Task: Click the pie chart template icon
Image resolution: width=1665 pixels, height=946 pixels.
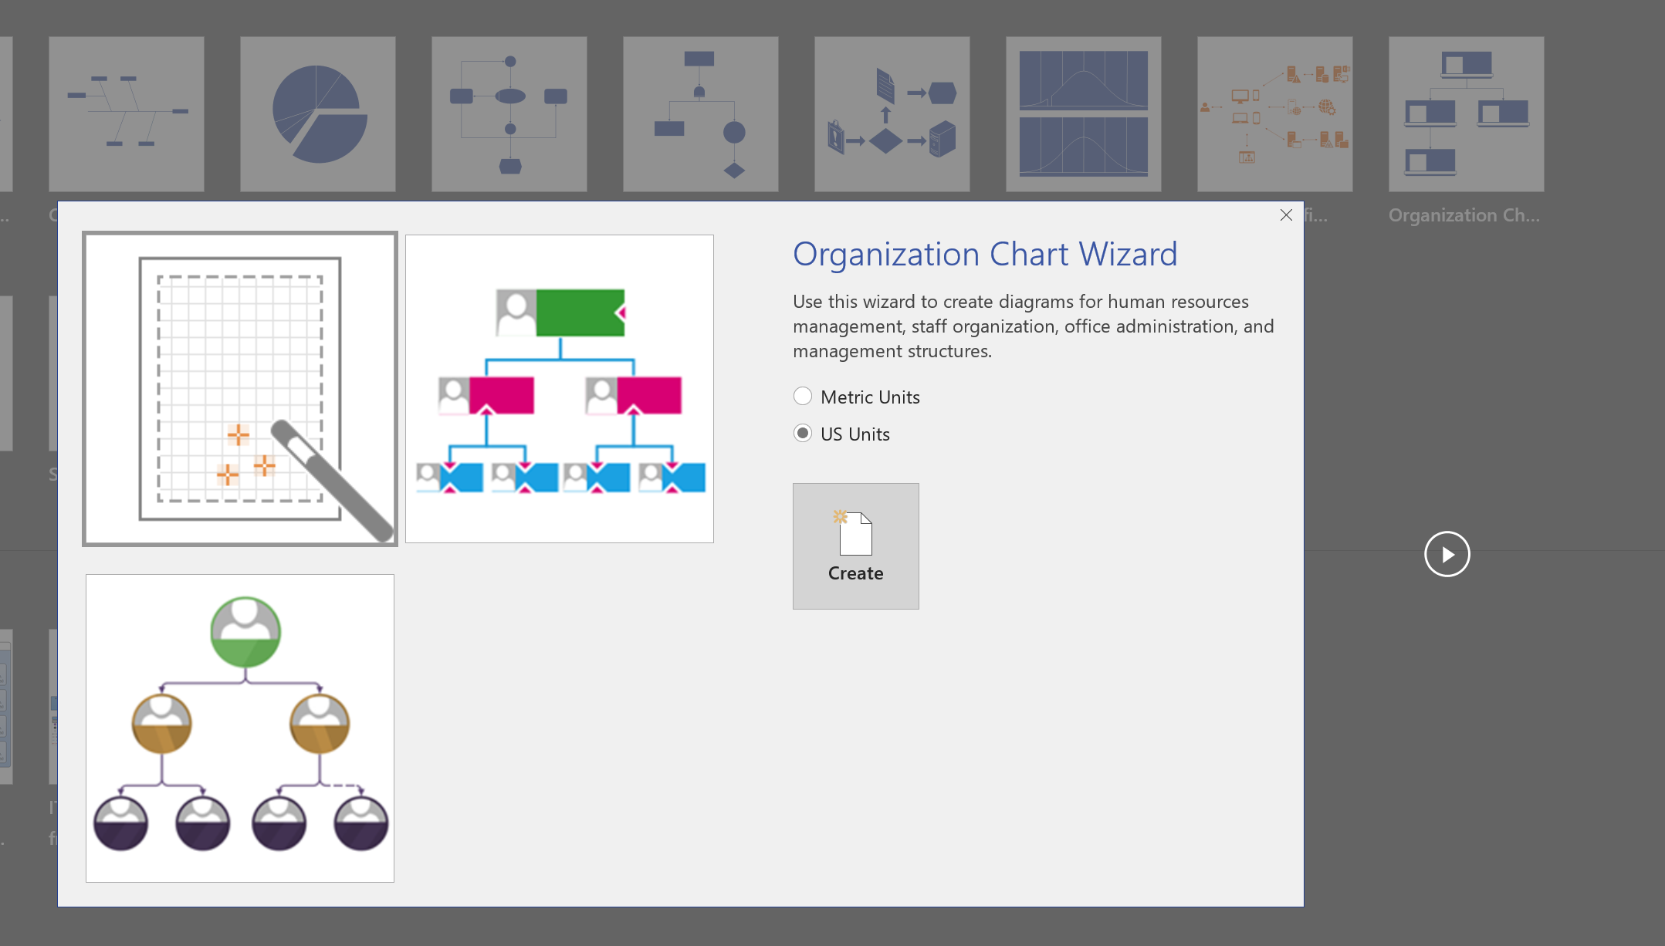Action: (x=320, y=111)
